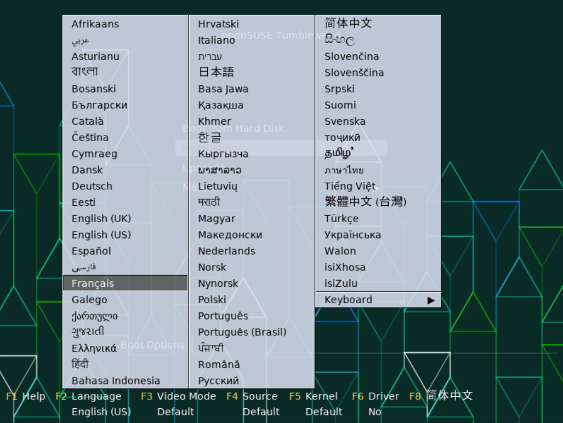Expand the Keyboard submenu arrow
Viewport: 563px width, 423px height.
(x=431, y=300)
